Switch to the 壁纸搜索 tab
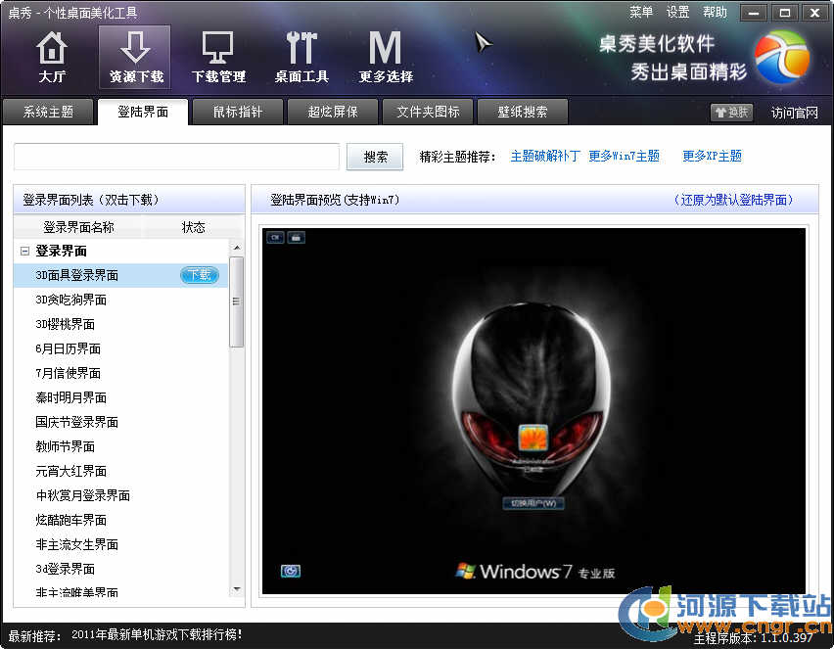834x649 pixels. coord(523,112)
